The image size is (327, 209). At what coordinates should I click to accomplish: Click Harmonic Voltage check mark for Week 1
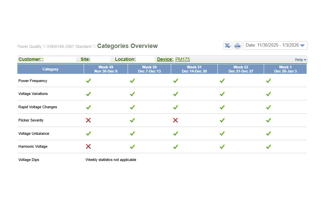[268, 147]
